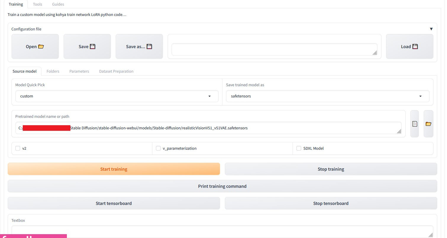Click the Load configuration button
Viewport: 447px width, 238px height.
click(x=409, y=47)
